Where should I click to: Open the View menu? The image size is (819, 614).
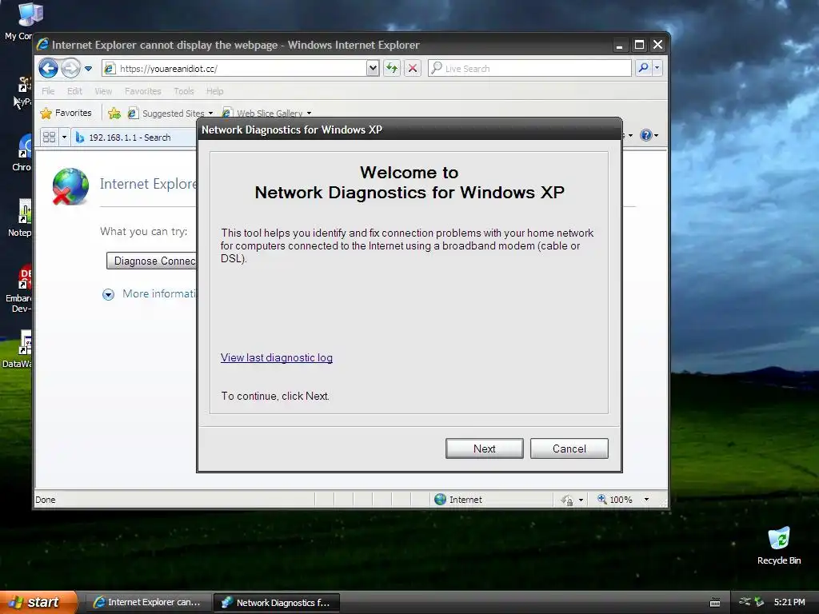[x=103, y=91]
